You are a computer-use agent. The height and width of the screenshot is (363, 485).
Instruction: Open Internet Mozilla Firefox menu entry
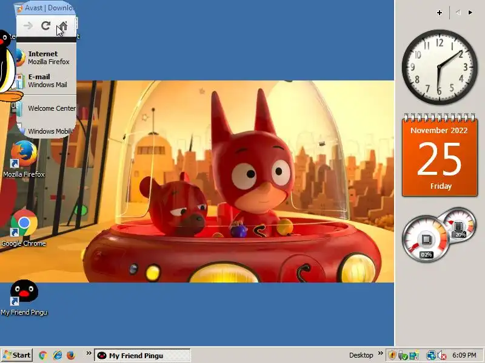click(x=46, y=57)
